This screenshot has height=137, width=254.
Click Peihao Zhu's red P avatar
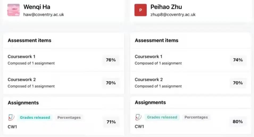coord(140,10)
